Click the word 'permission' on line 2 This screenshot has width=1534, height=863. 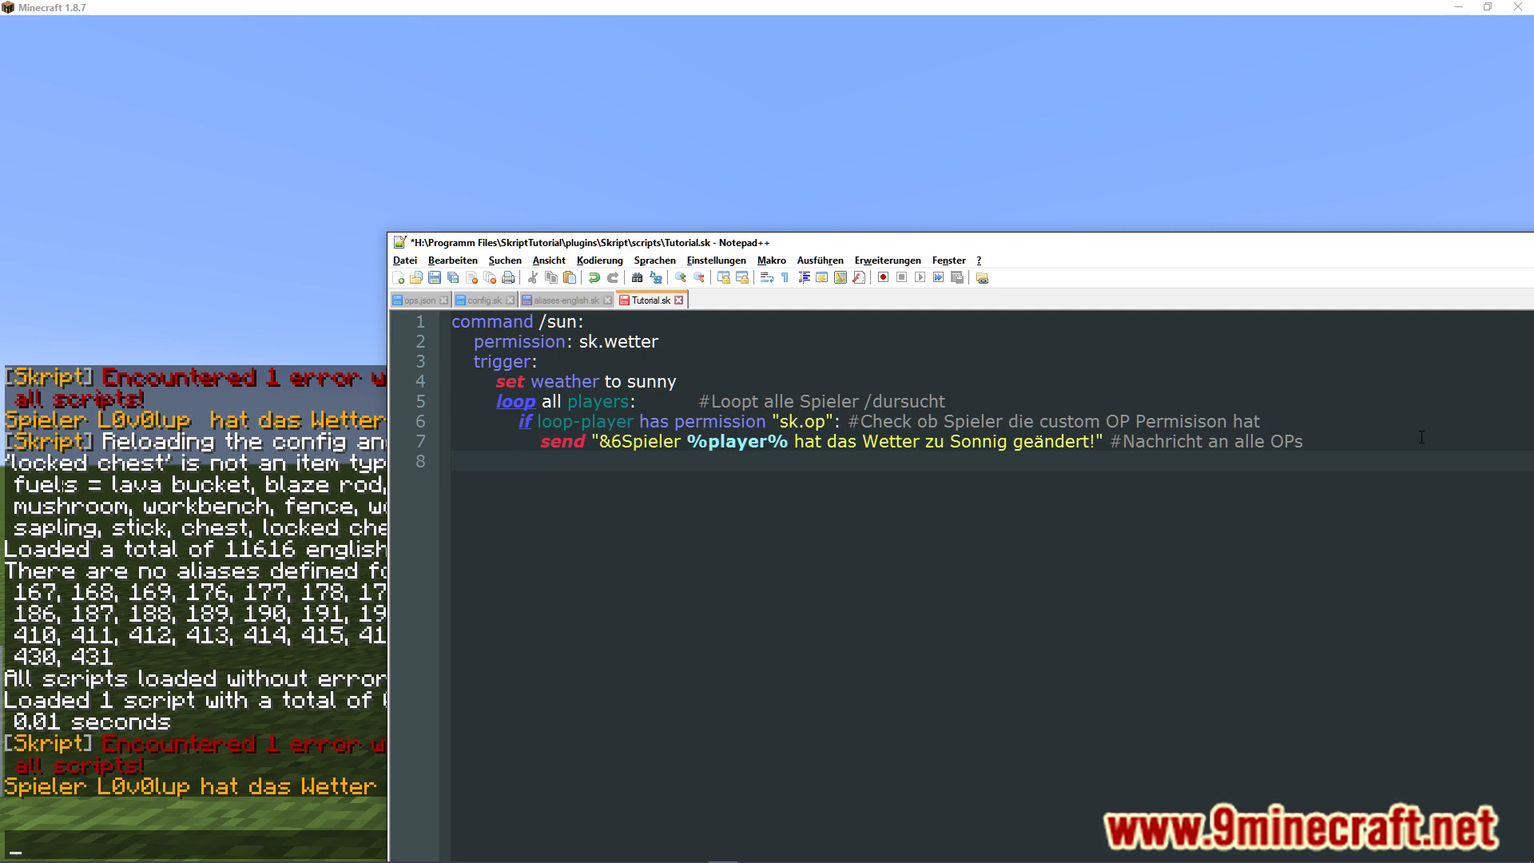click(520, 342)
